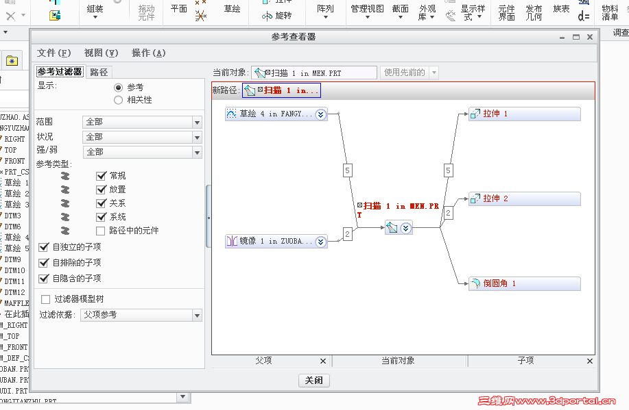The height and width of the screenshot is (410, 629).
Task: Open the 强/弱 dropdown
Action: (142, 152)
